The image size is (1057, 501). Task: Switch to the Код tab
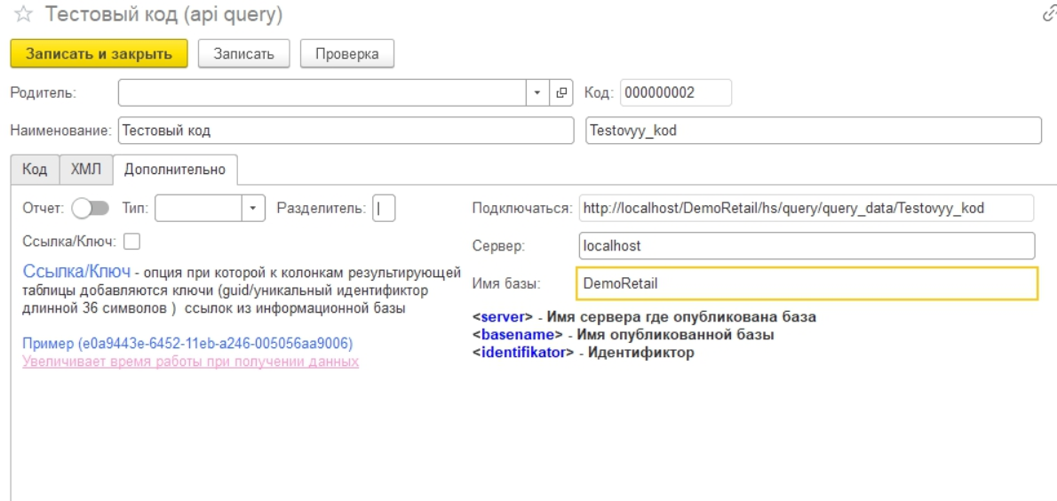(35, 169)
